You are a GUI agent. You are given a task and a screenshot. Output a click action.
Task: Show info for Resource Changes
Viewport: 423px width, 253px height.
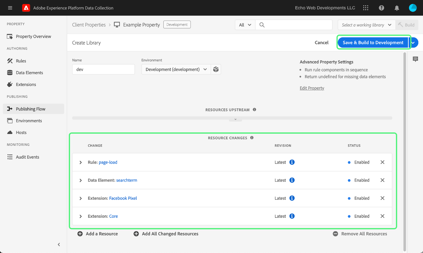pos(252,138)
